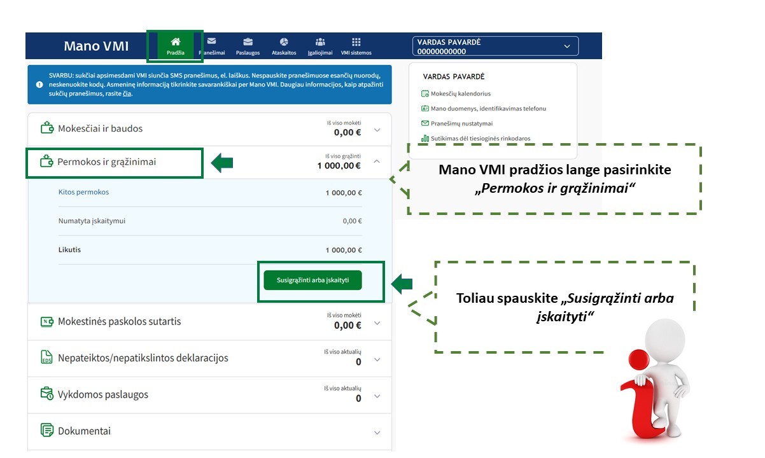Open Pranešimai envelope icon in navbar

click(211, 42)
